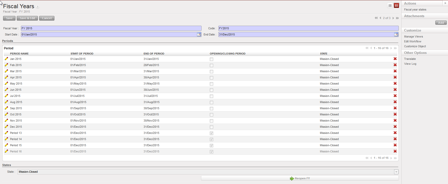The width and height of the screenshot is (448, 184).
Task: Remove the Dec 2015 period with red X
Action: (x=395, y=127)
